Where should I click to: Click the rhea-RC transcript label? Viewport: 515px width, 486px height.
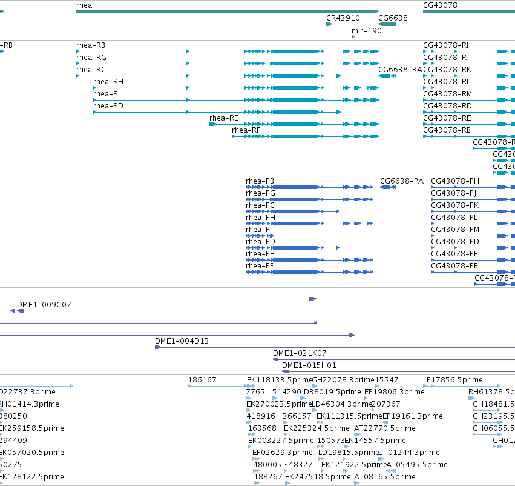91,70
